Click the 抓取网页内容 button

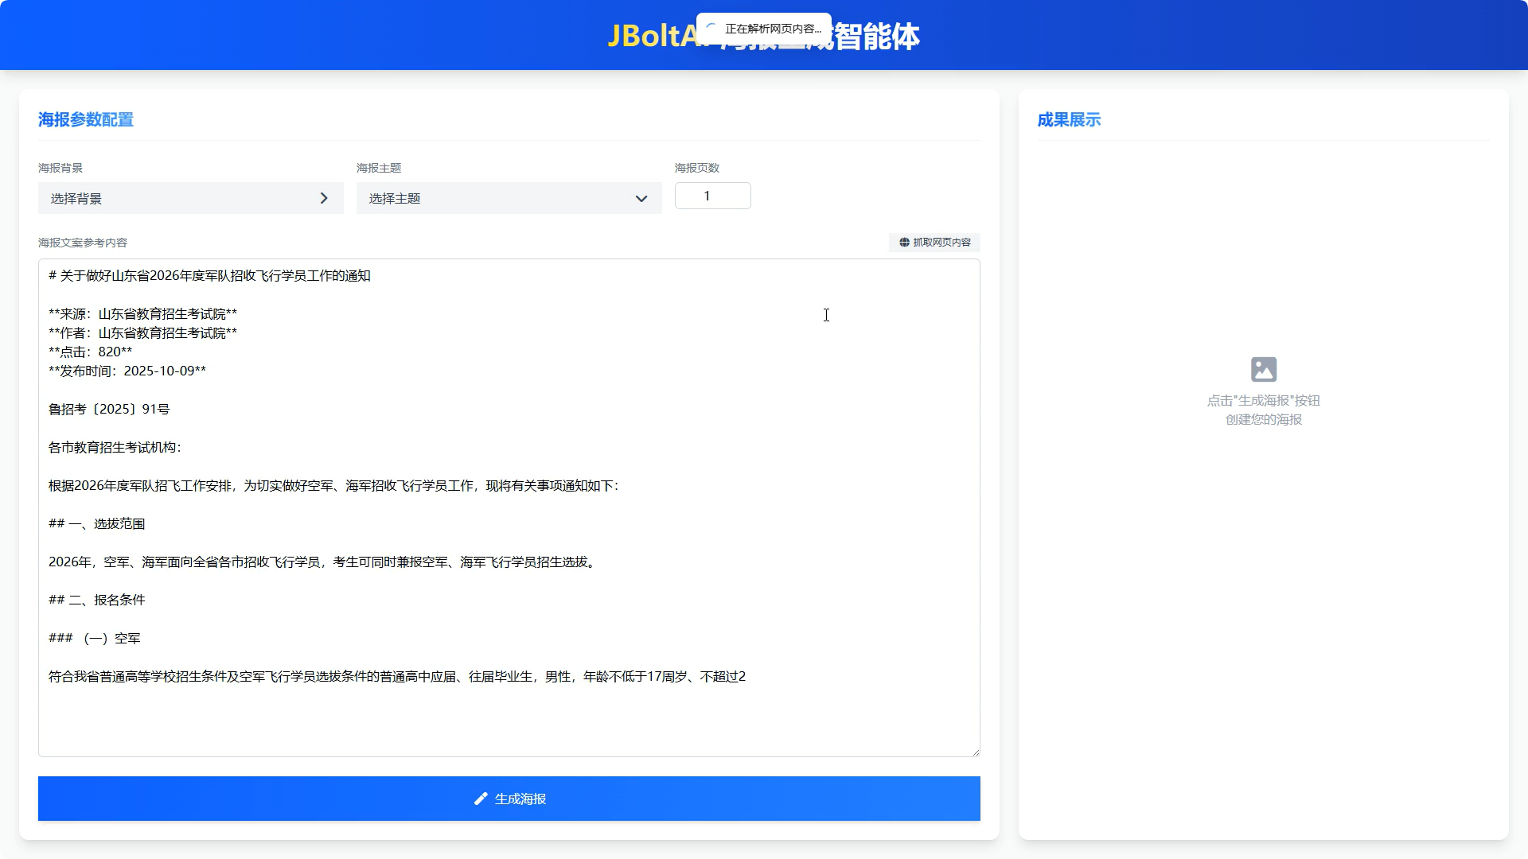(934, 243)
